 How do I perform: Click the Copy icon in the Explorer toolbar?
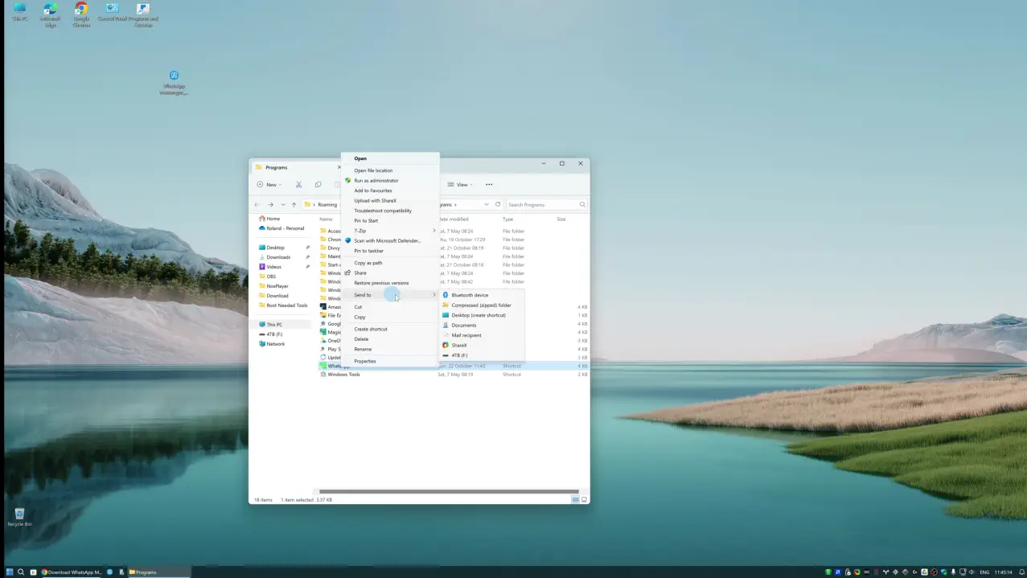pyautogui.click(x=318, y=185)
